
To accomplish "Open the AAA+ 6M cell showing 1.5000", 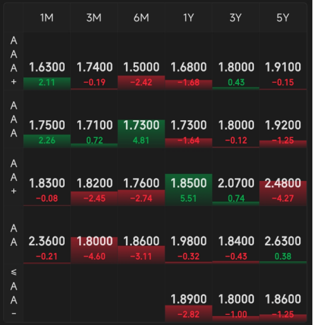I will pyautogui.click(x=141, y=61).
